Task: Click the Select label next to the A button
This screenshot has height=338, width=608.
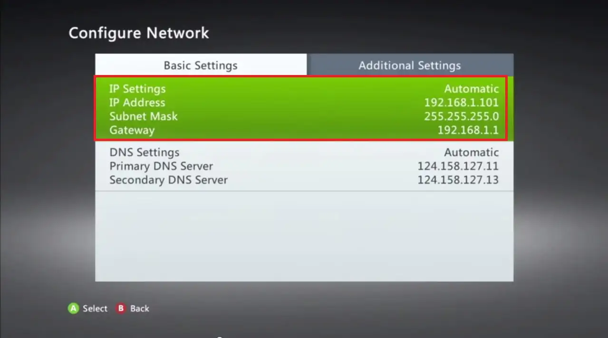Action: pyautogui.click(x=95, y=309)
